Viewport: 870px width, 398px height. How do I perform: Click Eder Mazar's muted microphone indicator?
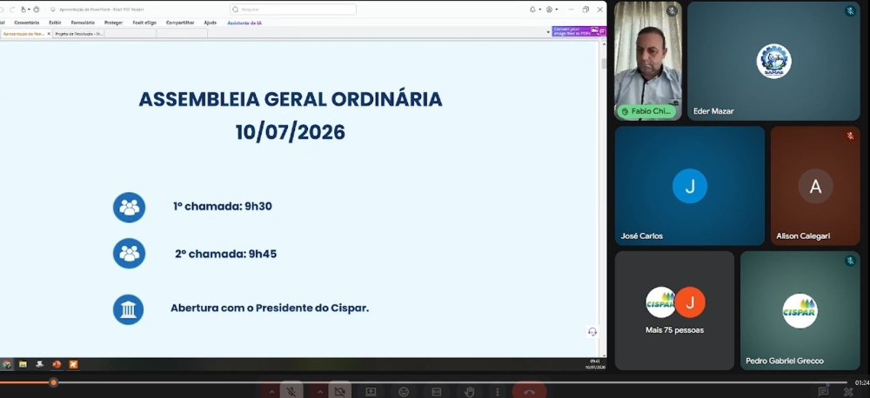(x=850, y=11)
